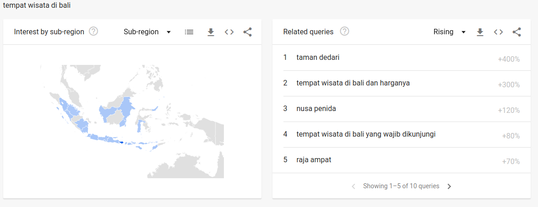This screenshot has height=207, width=538.
Task: Switch sub-region view to list mode
Action: (189, 32)
